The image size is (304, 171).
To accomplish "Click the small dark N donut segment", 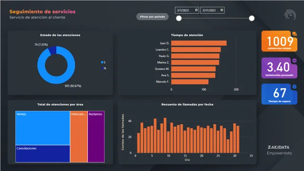I will click(53, 50).
